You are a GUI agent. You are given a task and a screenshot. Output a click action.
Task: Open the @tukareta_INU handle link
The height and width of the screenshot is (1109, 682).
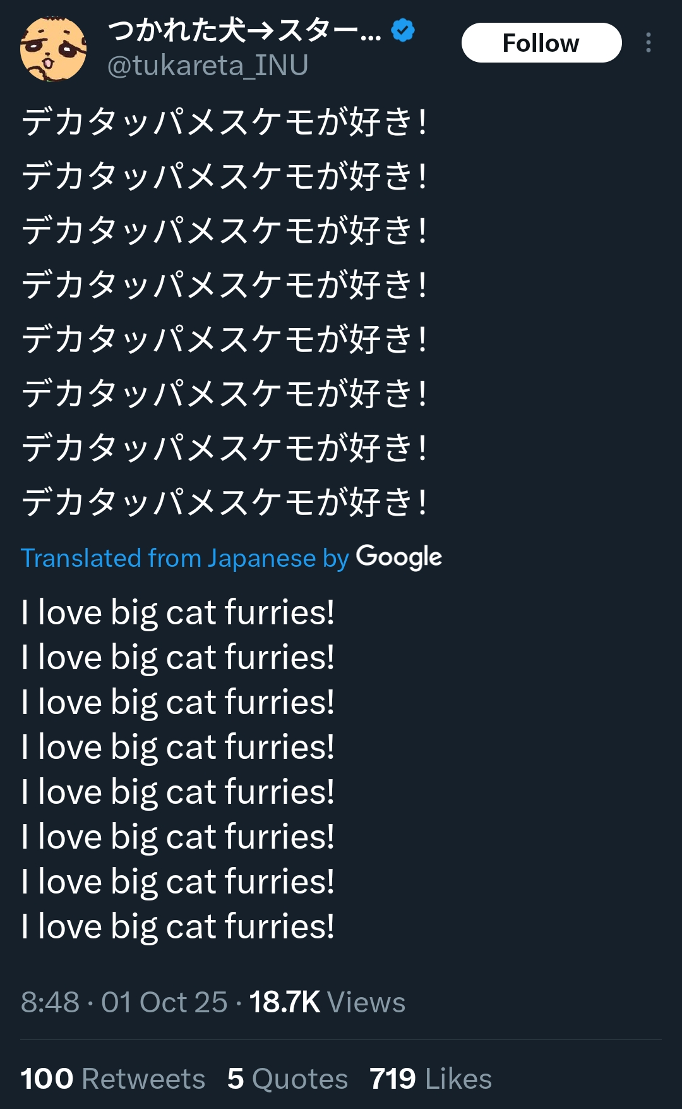(x=208, y=66)
